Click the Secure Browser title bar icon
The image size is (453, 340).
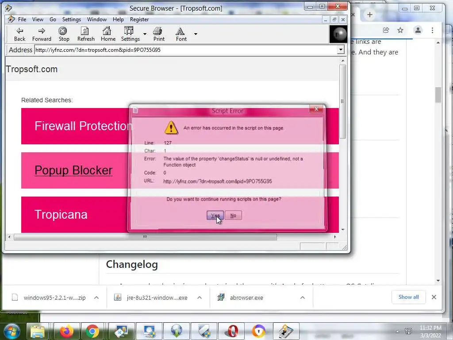pyautogui.click(x=8, y=8)
